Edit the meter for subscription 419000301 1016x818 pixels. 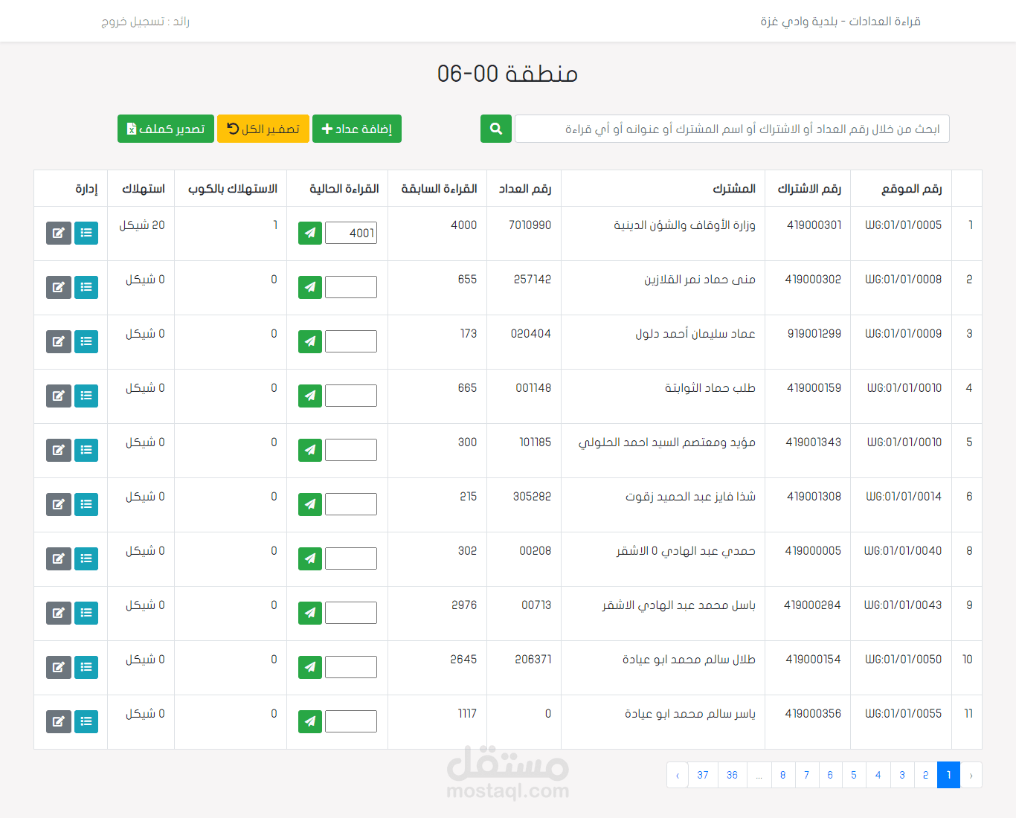click(x=59, y=233)
